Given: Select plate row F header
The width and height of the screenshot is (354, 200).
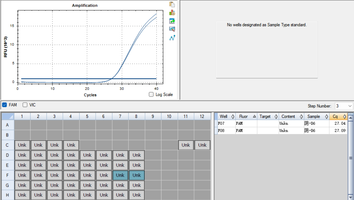Looking at the screenshot, I should [7, 175].
